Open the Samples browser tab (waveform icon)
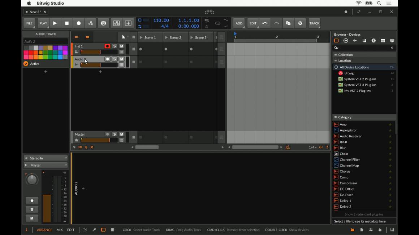Screen dimensions: 419x235 coord(355,41)
